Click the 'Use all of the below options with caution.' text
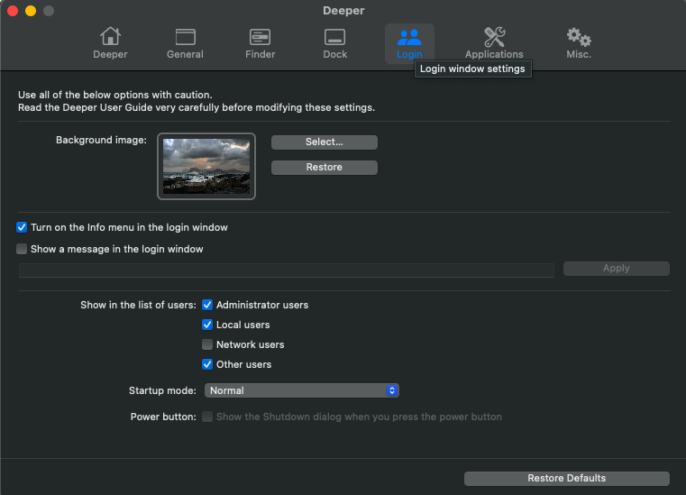 (115, 95)
